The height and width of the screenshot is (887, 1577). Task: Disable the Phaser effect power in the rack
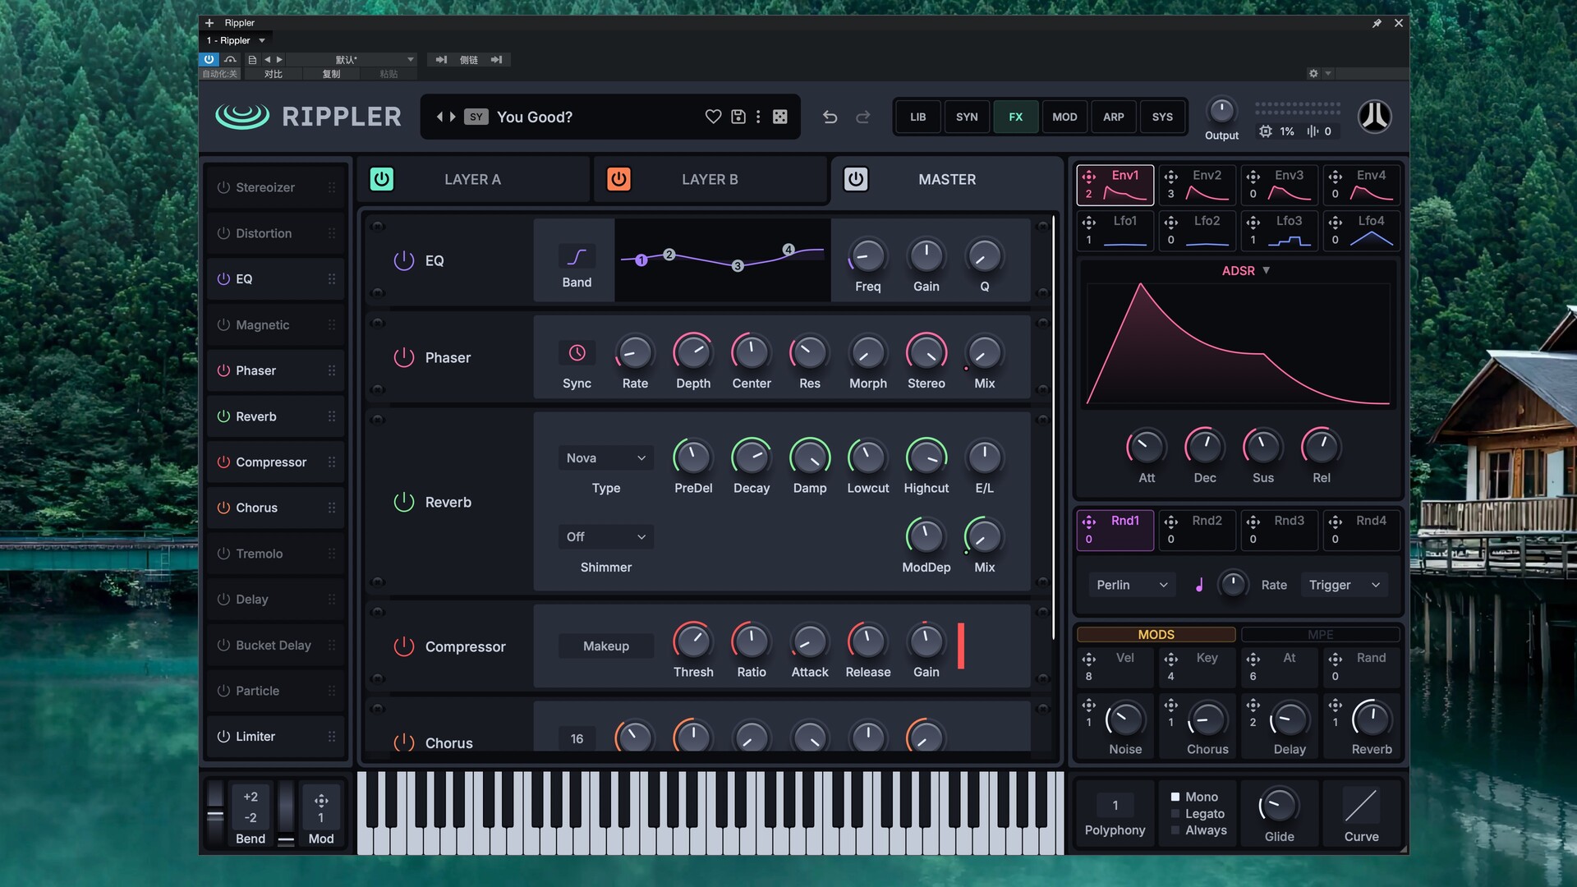(403, 357)
